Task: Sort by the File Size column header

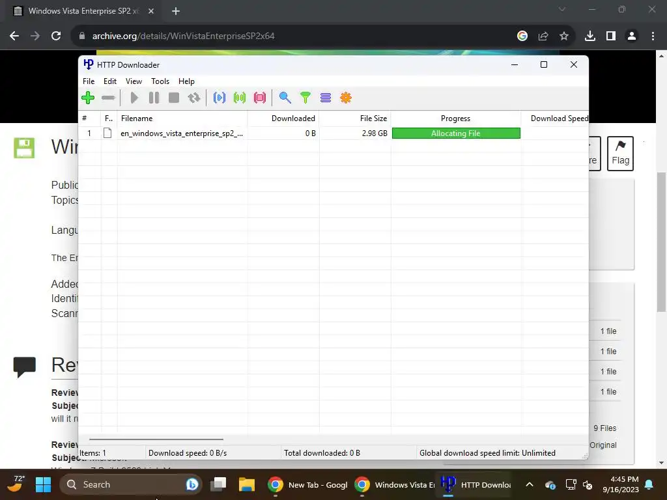Action: click(x=355, y=118)
